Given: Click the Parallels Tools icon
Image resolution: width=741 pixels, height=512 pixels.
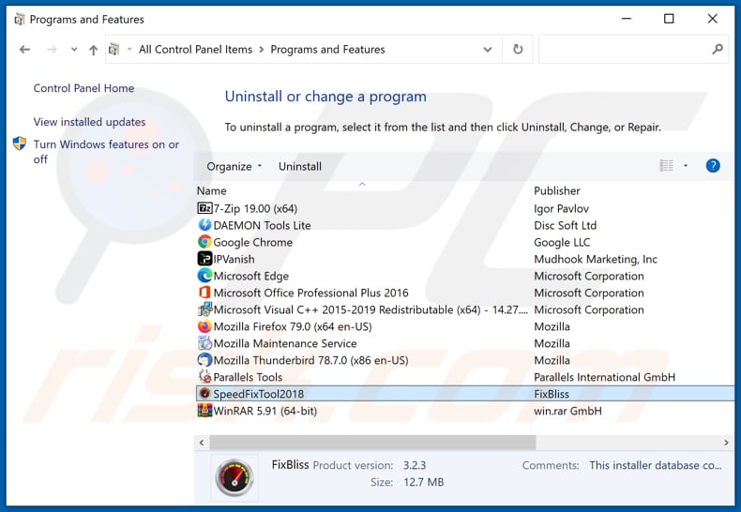Looking at the screenshot, I should point(204,377).
